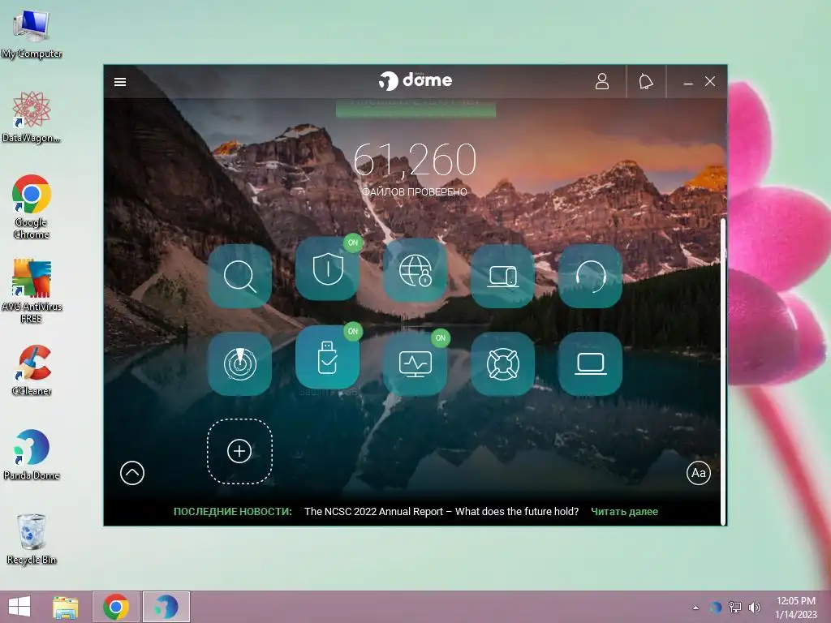
Task: Open the My Devices tile
Action: tap(502, 276)
